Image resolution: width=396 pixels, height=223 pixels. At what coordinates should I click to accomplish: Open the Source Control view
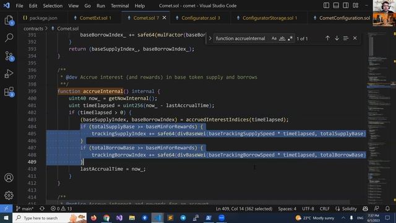coord(9,56)
